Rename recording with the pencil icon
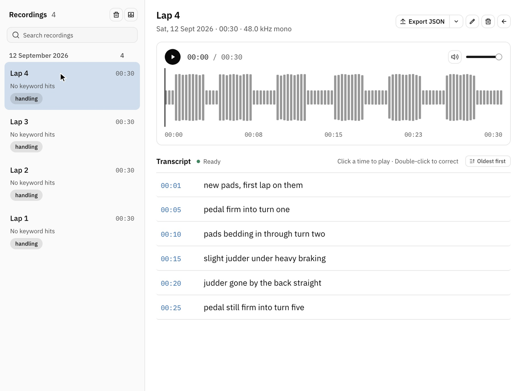 coord(472,21)
